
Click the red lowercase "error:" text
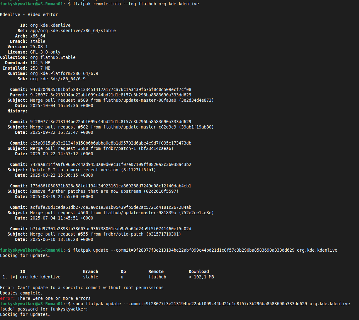[x=8, y=298]
